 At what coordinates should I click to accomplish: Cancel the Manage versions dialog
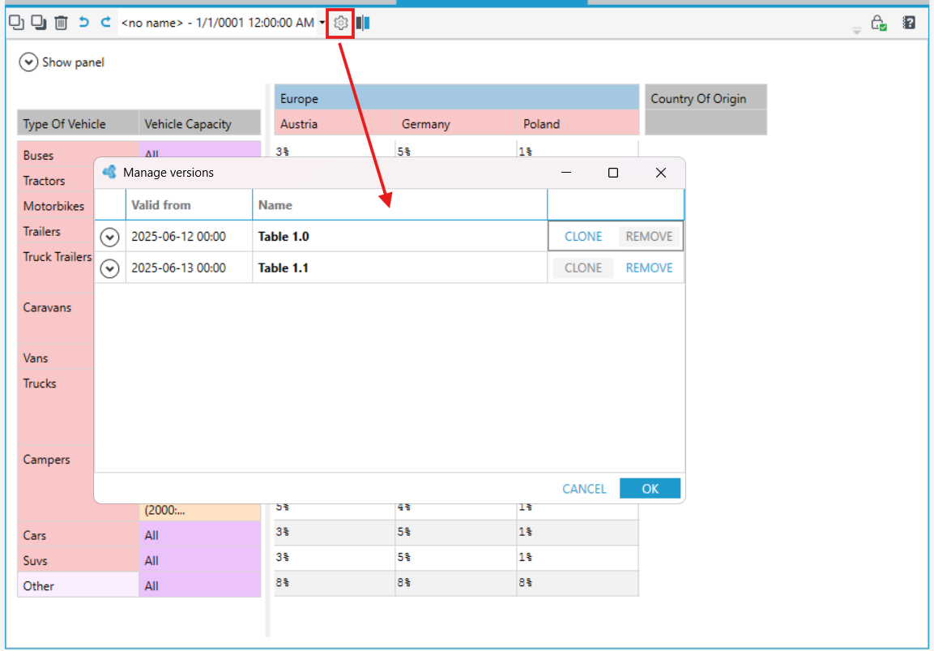pos(584,489)
